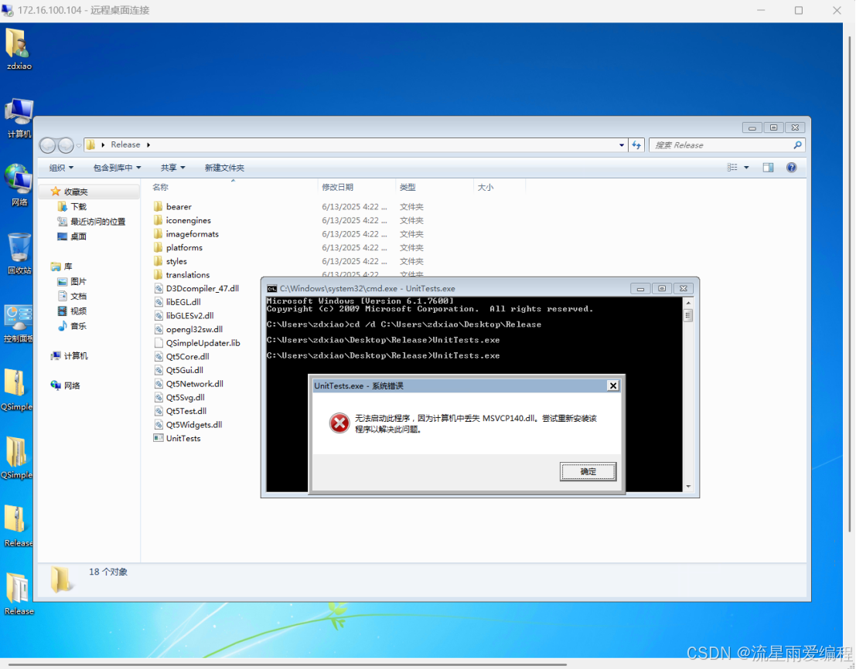Open the zdxiao user folder desktop icon
856x669 pixels.
[x=18, y=49]
